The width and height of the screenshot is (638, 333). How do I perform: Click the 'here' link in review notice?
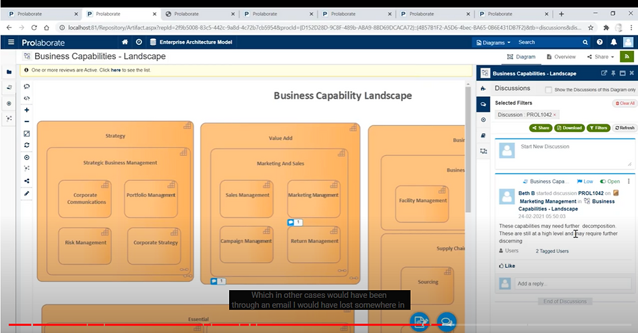click(116, 70)
